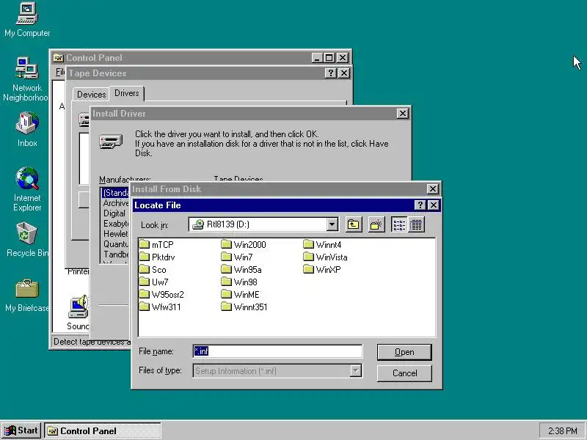587x440 pixels.
Task: Select the W95osr2 folder
Action: 161,295
